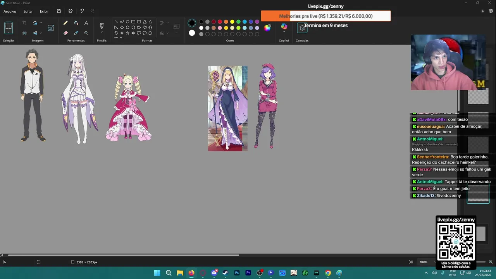The height and width of the screenshot is (279, 496).
Task: Open the Edit colors wheel
Action: [x=267, y=28]
